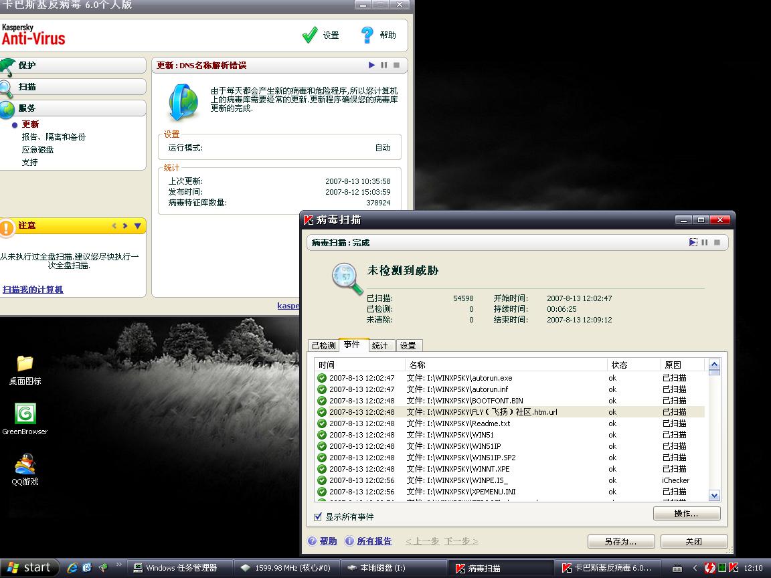Restart the scan with the play button in 病毒扫描 window
The width and height of the screenshot is (771, 578).
693,242
